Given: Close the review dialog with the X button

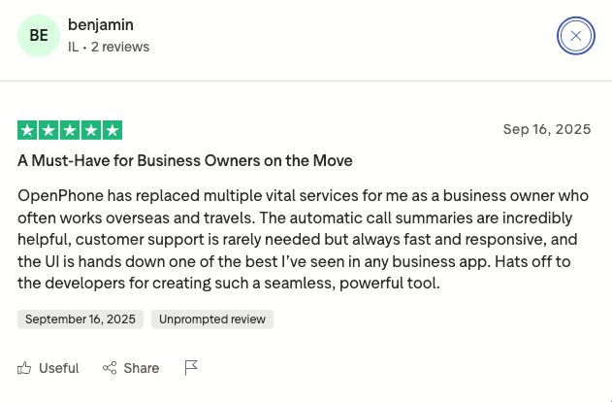Looking at the screenshot, I should (x=576, y=37).
